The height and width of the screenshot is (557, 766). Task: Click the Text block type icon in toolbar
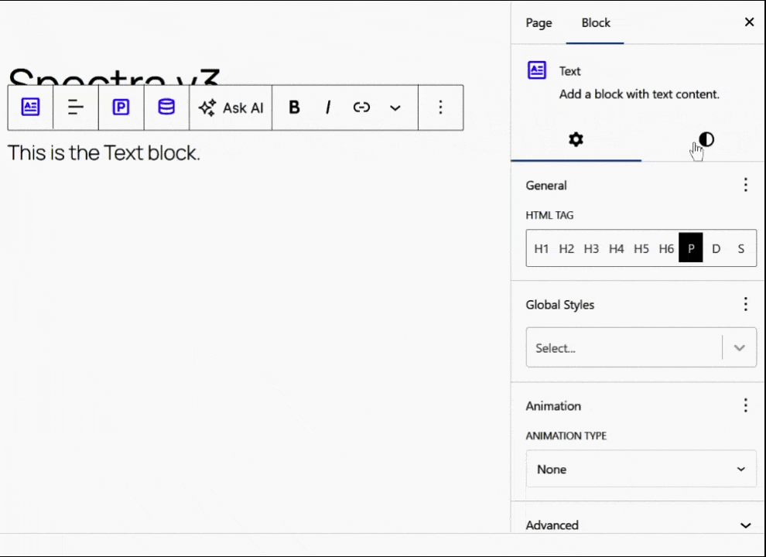[x=30, y=108]
